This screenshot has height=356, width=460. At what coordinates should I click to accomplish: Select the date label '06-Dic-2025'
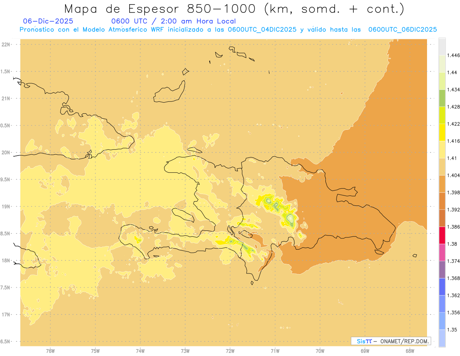tap(48, 21)
